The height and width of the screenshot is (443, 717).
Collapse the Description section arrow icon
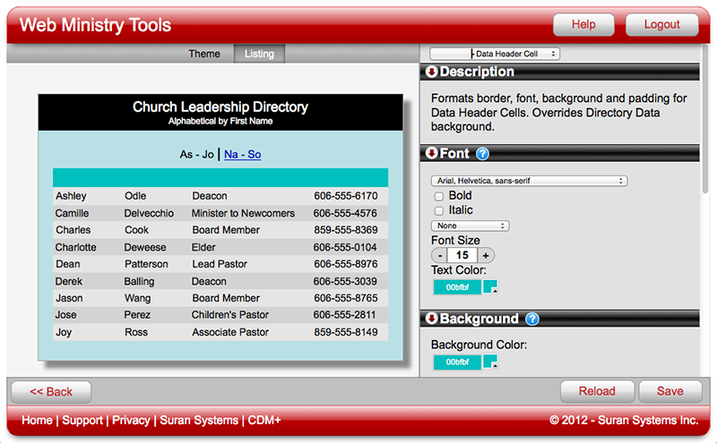pyautogui.click(x=431, y=72)
